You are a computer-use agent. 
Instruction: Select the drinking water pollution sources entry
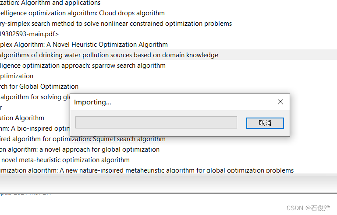pyautogui.click(x=109, y=55)
